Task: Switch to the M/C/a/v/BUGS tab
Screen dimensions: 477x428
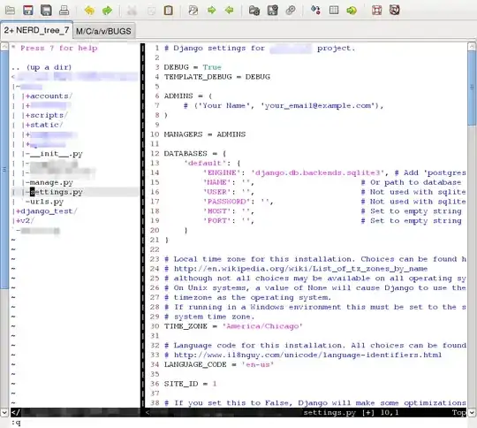Action: pos(103,31)
